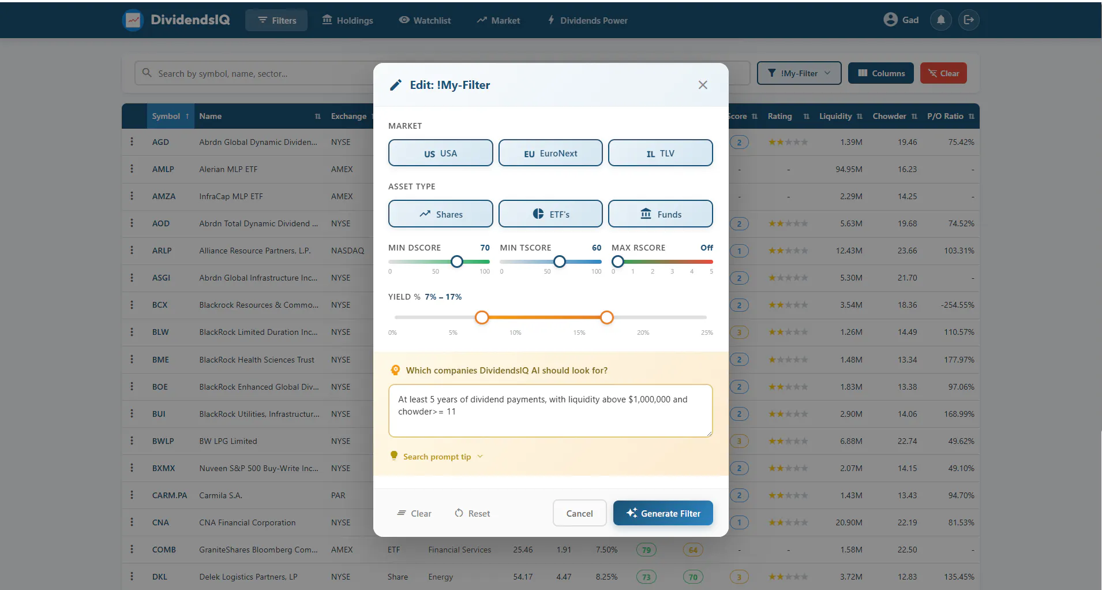Toggle the Funds asset type

click(660, 214)
